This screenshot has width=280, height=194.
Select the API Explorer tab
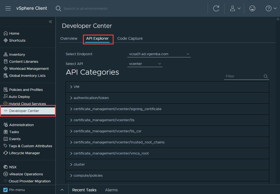(97, 38)
